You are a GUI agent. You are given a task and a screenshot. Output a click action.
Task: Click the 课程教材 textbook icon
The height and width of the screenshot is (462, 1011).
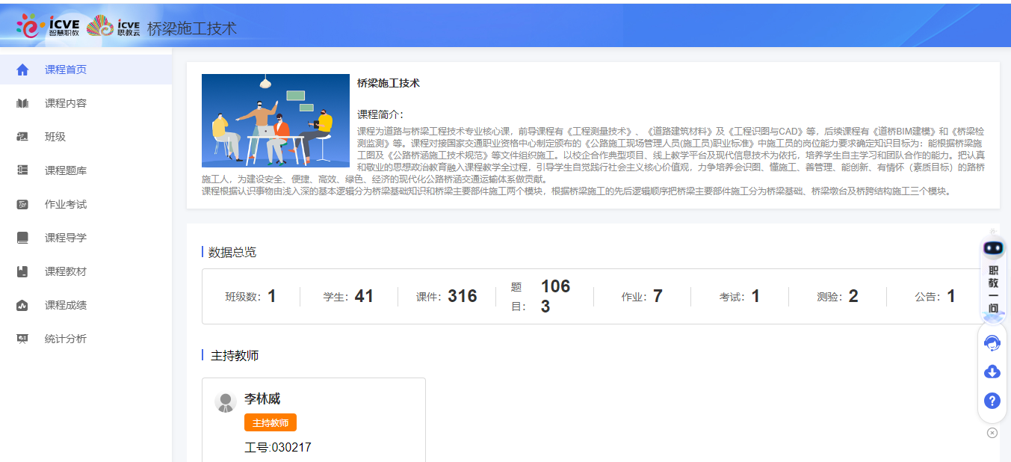pos(22,271)
